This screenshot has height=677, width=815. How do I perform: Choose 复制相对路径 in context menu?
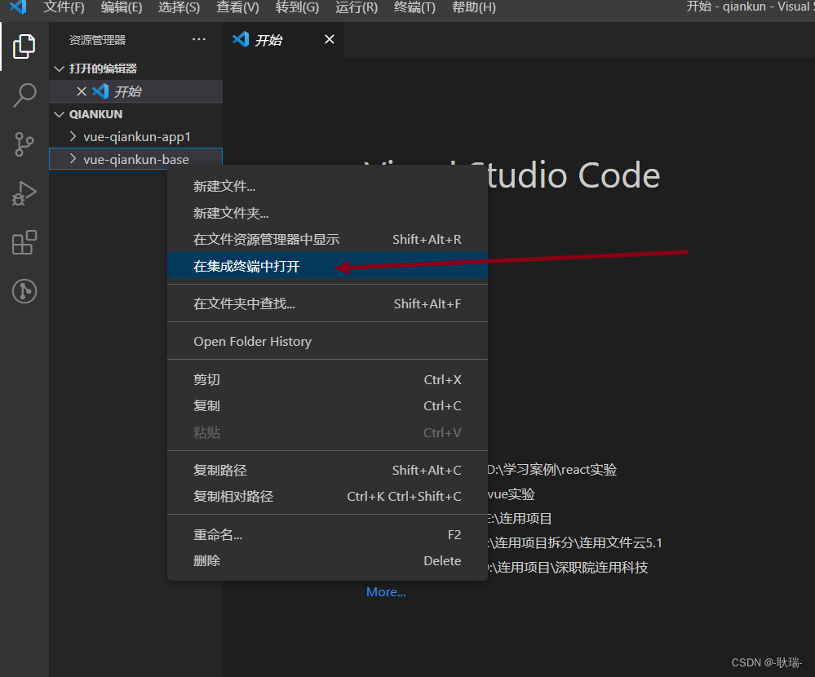coord(327,496)
